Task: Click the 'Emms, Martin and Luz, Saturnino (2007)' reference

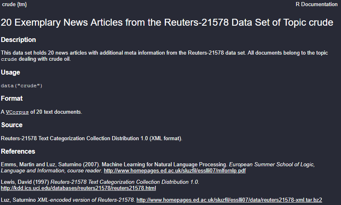Action: [x=50, y=165]
